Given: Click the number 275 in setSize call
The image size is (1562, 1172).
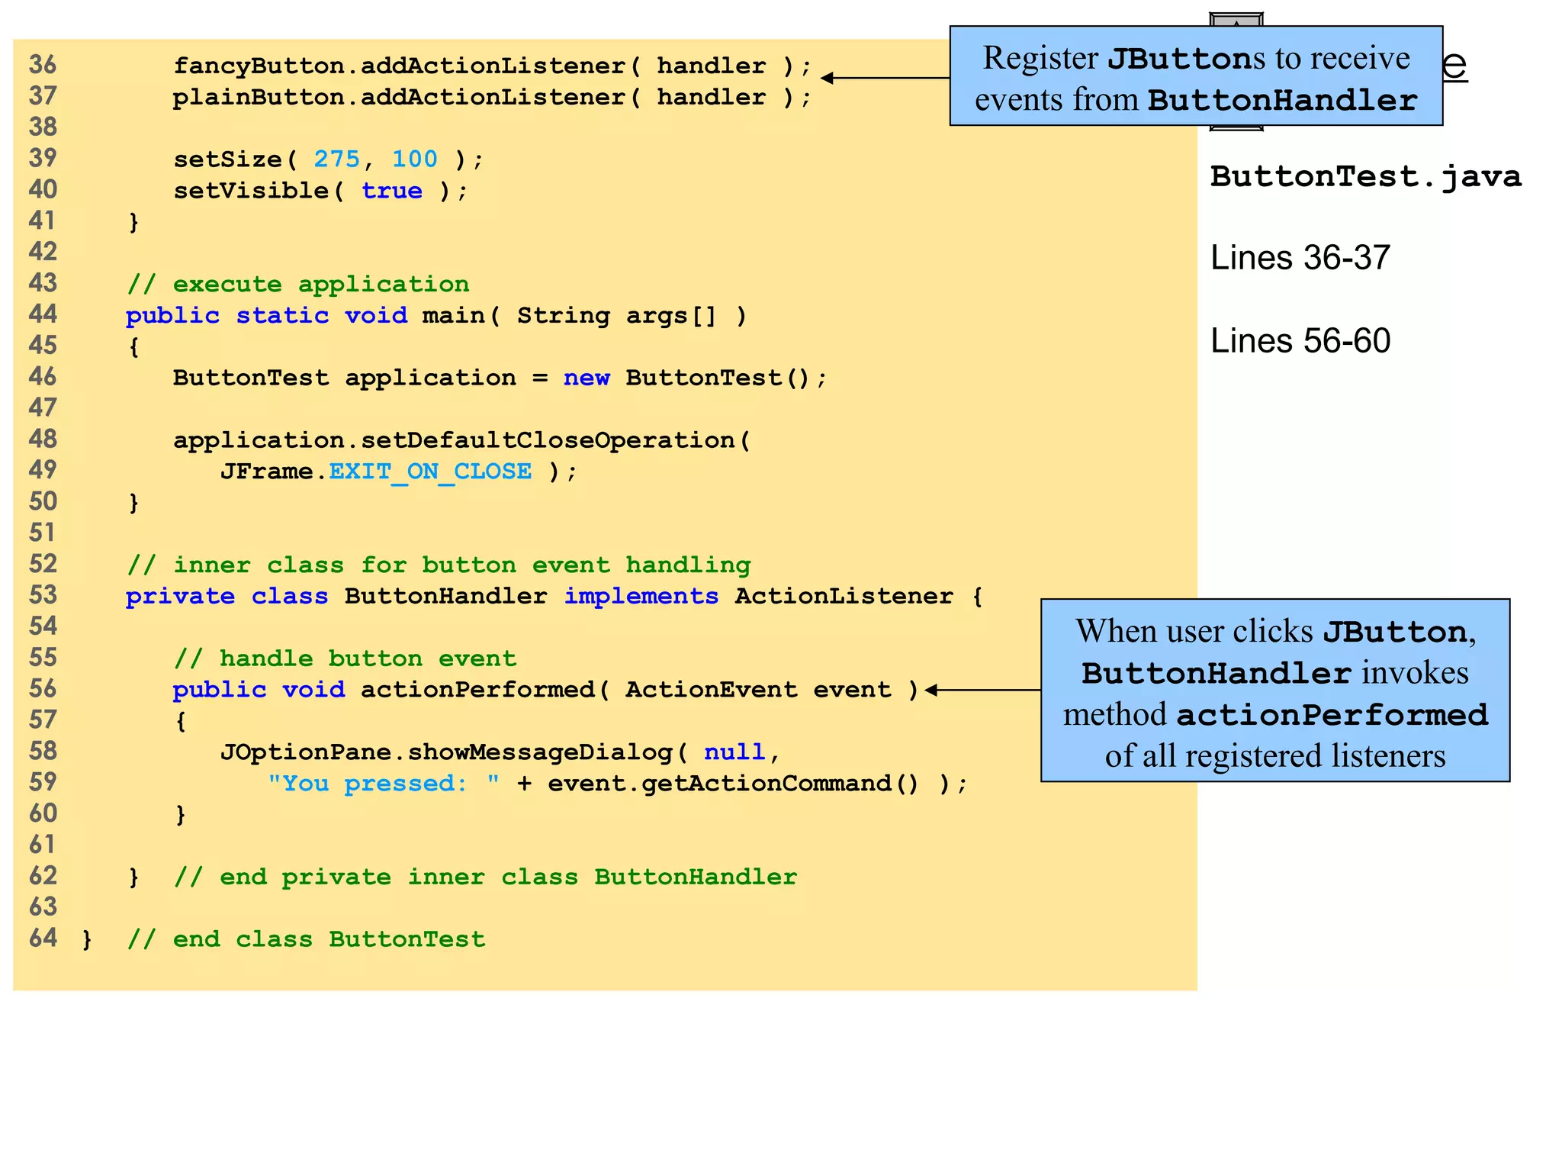Looking at the screenshot, I should tap(336, 159).
